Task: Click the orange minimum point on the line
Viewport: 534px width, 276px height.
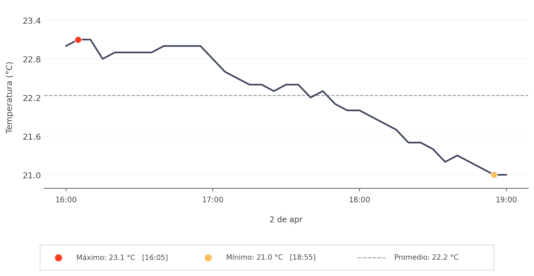Action: [x=494, y=175]
